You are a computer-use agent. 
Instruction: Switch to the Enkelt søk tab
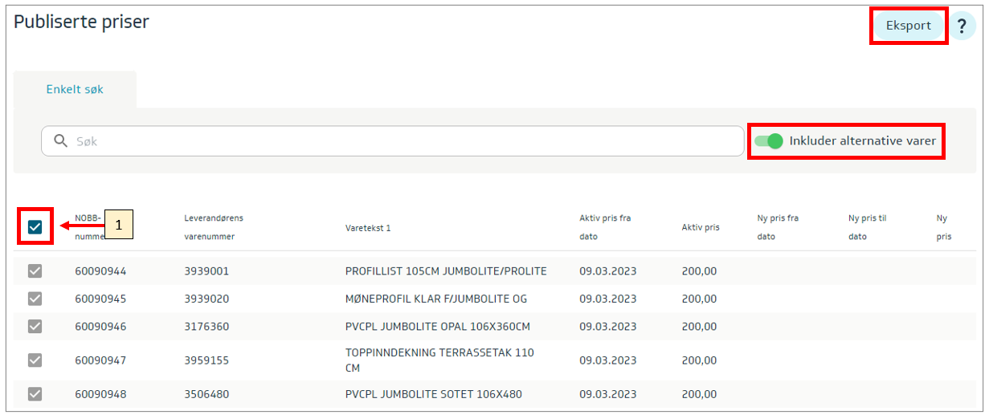pos(75,90)
